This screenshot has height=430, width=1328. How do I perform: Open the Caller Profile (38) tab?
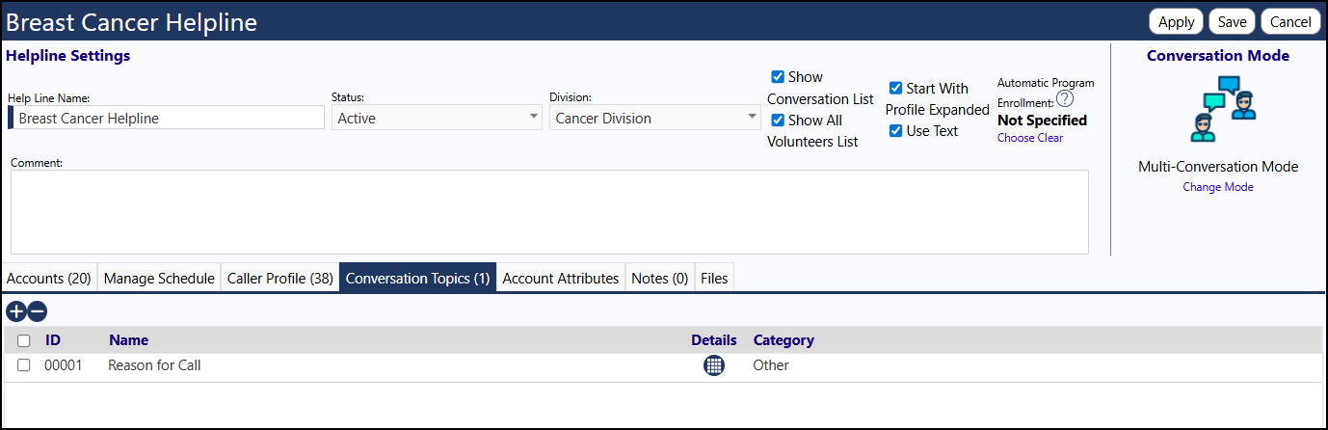[x=280, y=278]
